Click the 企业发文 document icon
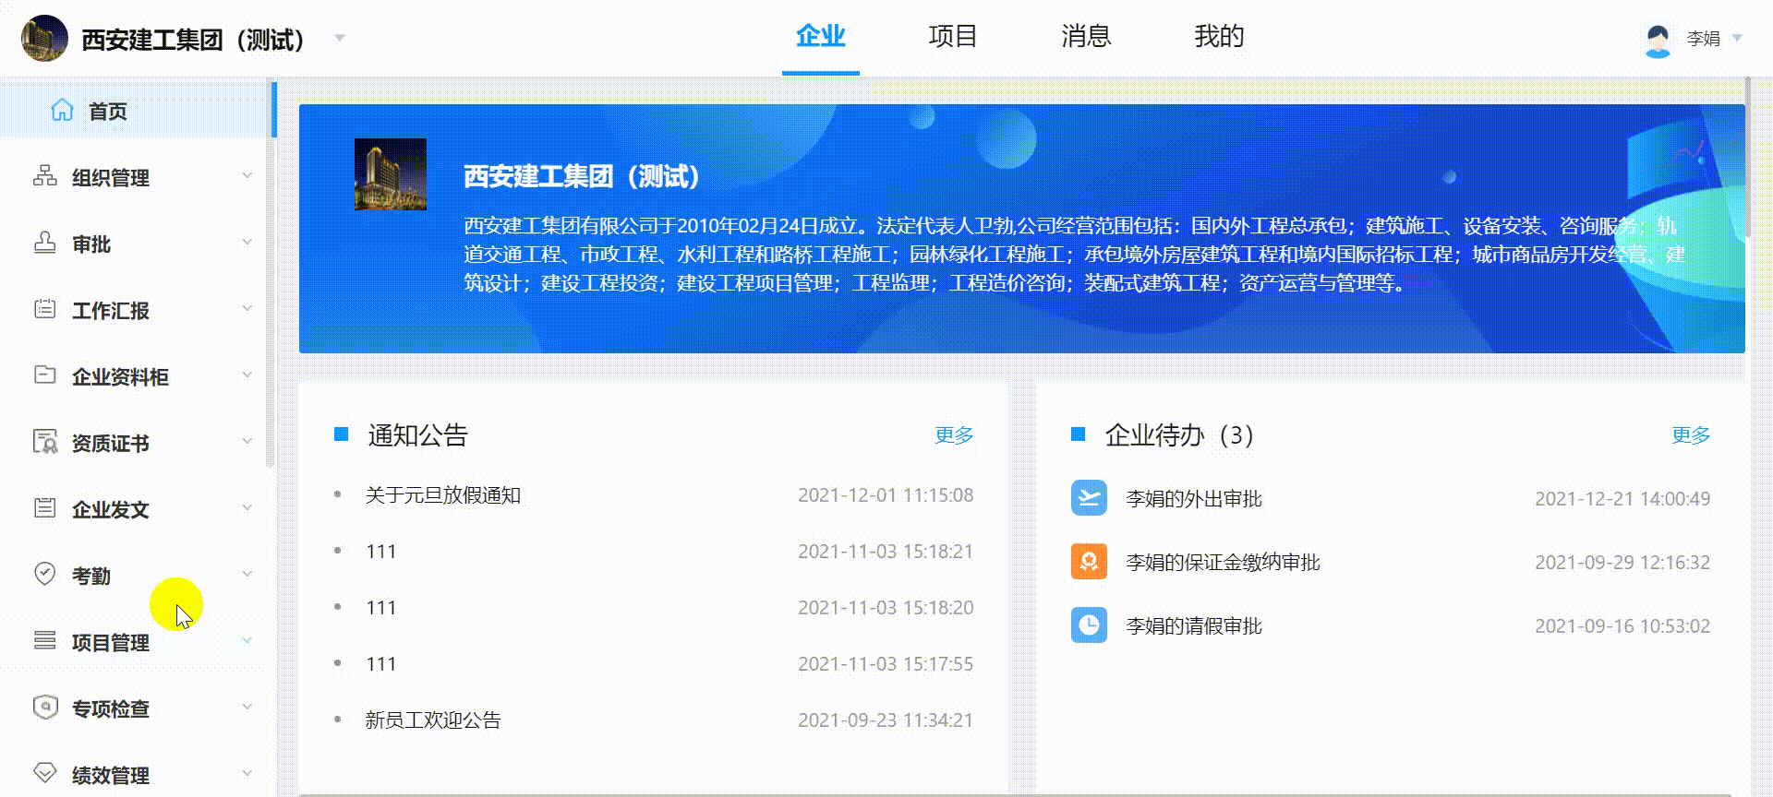The image size is (1773, 797). pos(44,507)
